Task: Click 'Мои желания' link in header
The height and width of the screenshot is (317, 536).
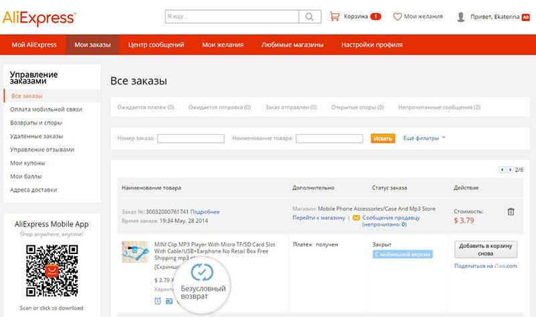Action: click(x=423, y=16)
